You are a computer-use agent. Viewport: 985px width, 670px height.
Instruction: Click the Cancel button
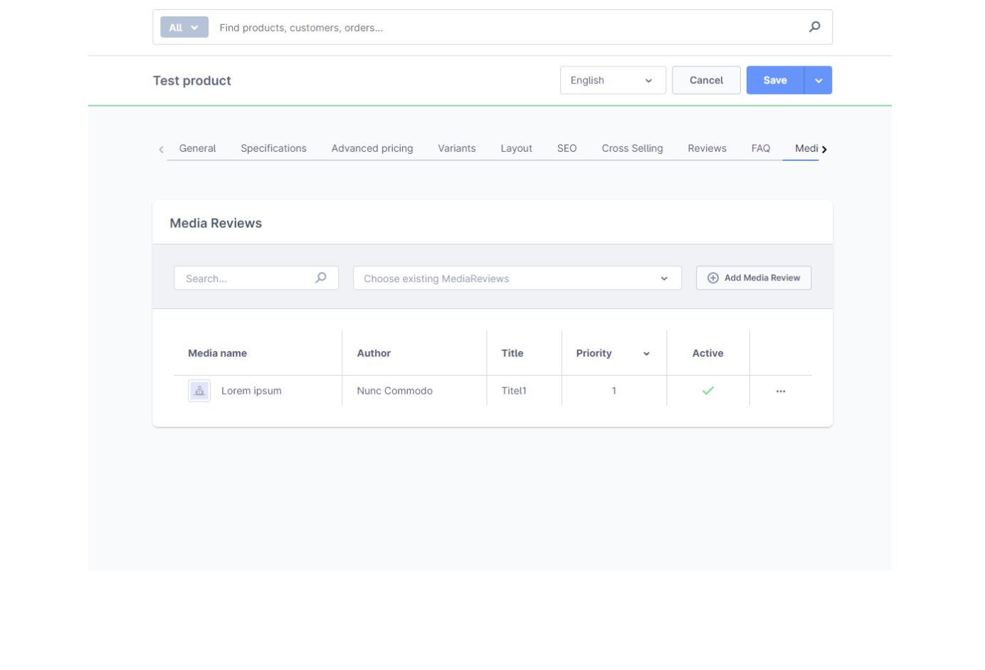point(706,80)
